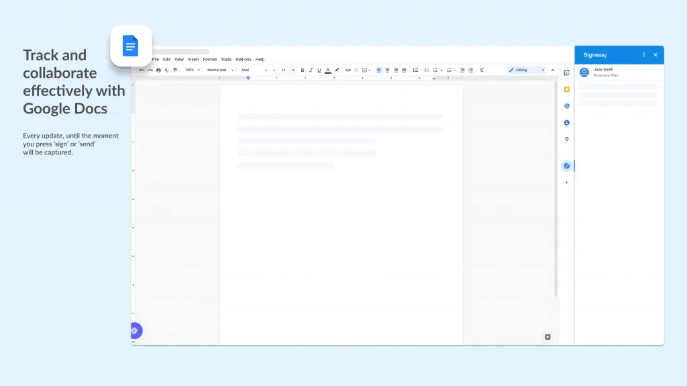Open the File menu

pos(156,59)
